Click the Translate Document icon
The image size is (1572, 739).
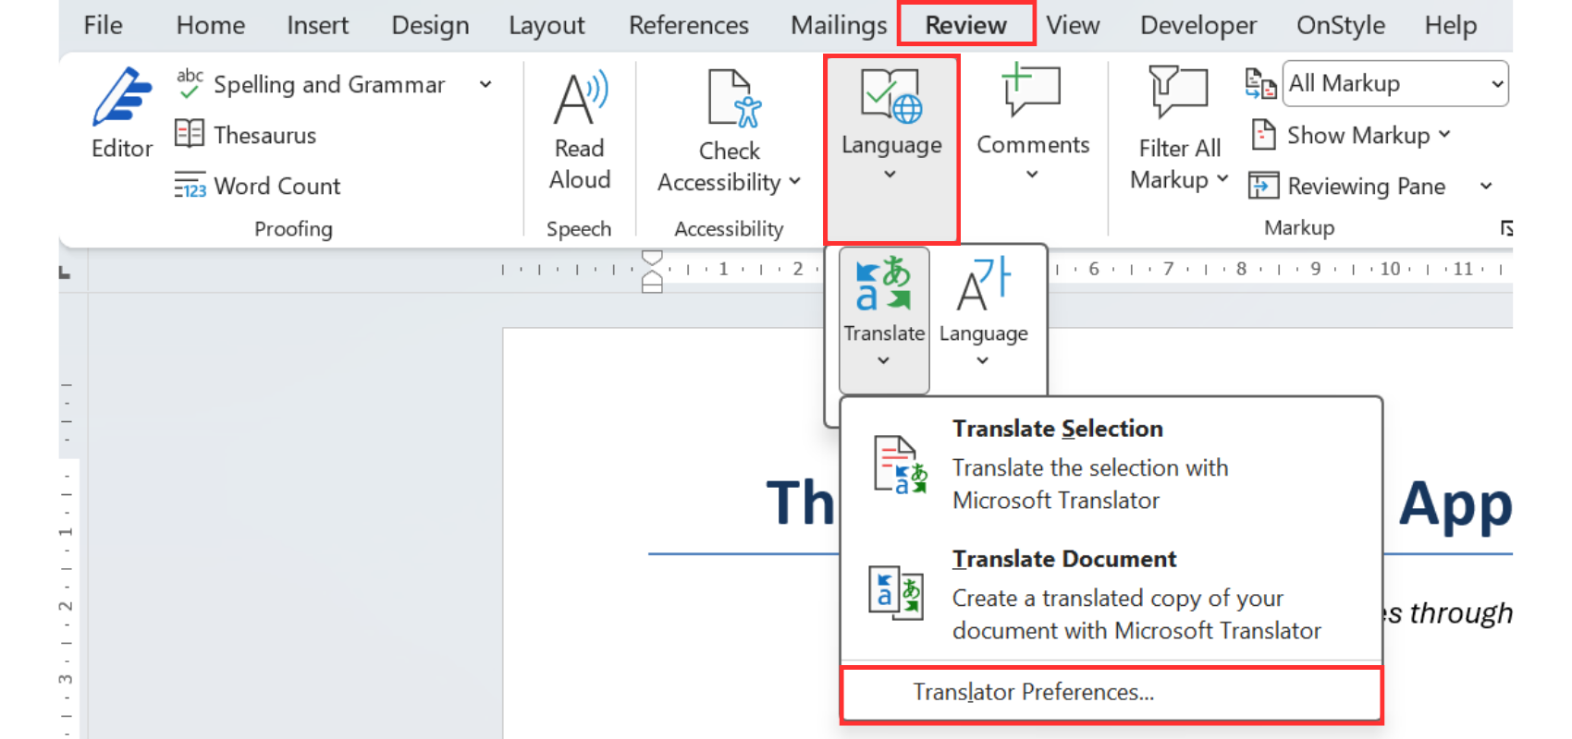pyautogui.click(x=896, y=592)
